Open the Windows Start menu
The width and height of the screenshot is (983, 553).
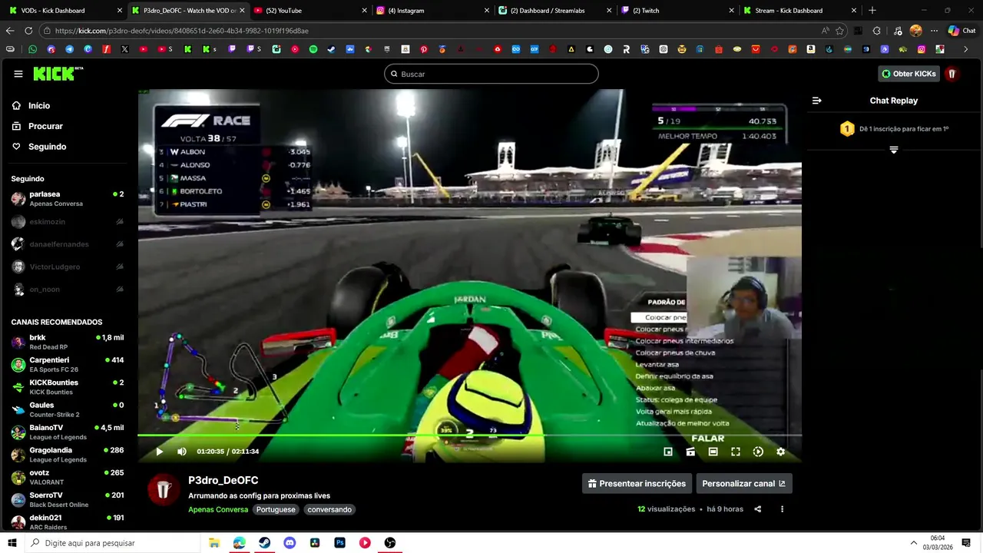[x=12, y=543]
